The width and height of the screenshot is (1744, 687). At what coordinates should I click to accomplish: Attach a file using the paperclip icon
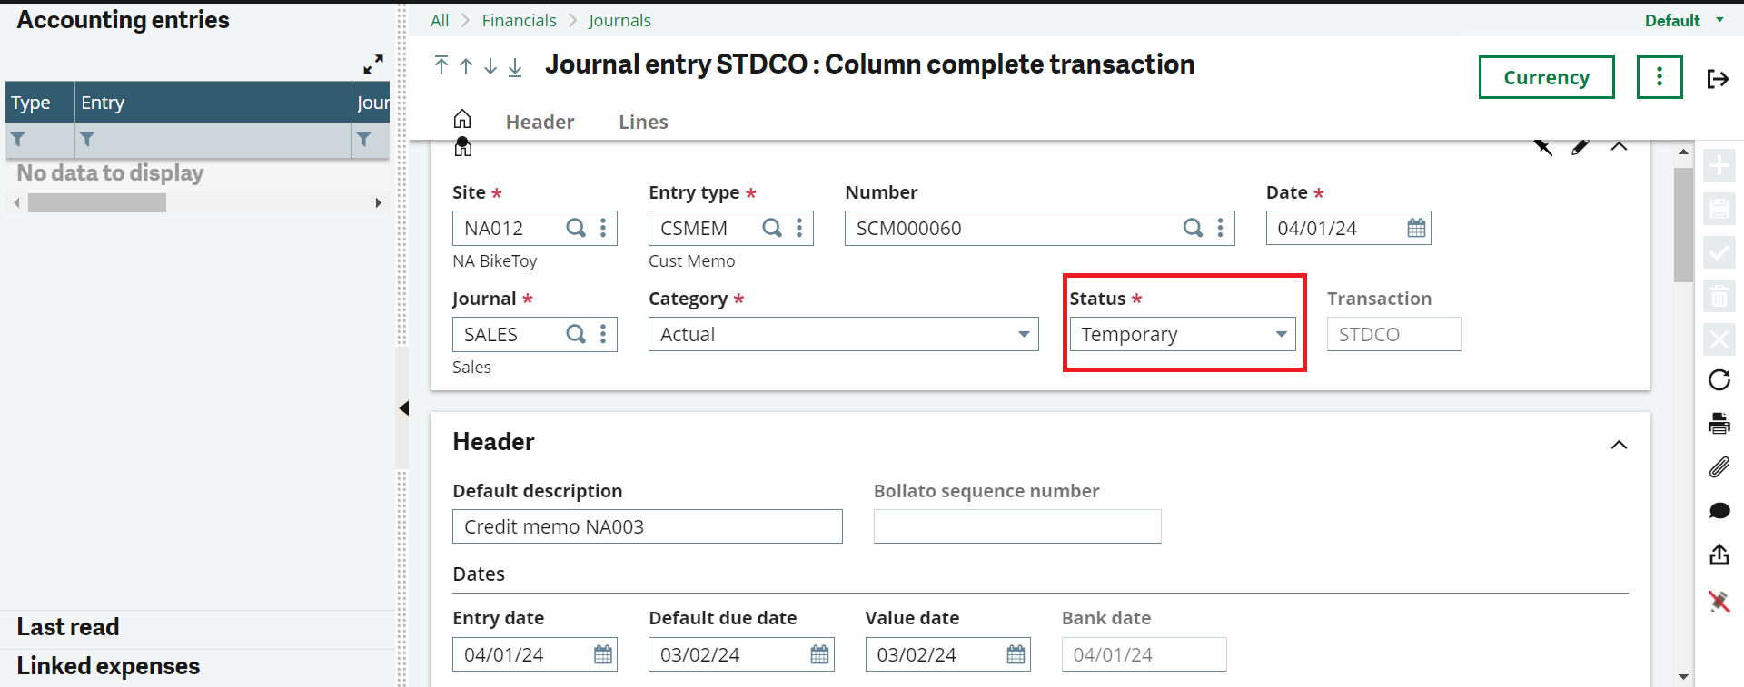(1719, 467)
